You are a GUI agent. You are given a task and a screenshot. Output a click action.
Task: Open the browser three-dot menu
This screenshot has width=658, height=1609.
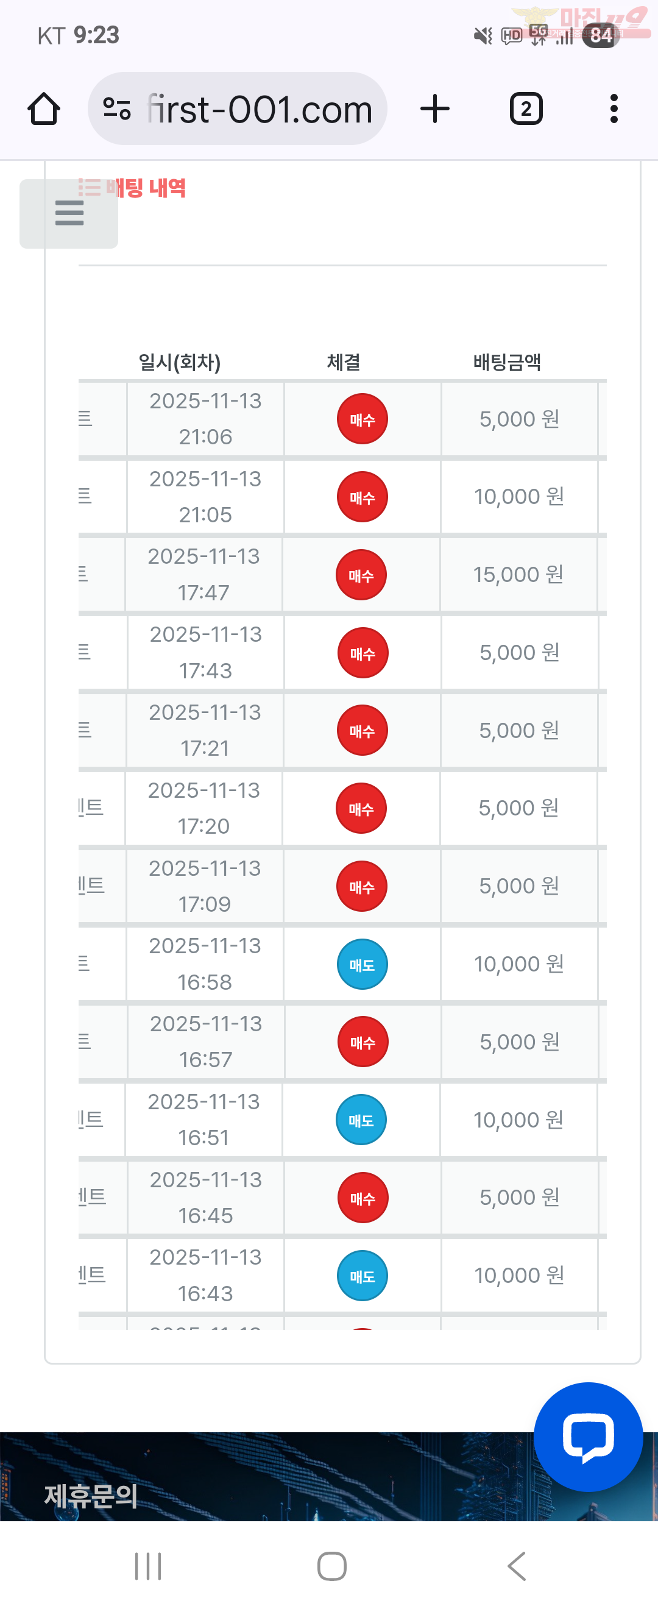(614, 109)
